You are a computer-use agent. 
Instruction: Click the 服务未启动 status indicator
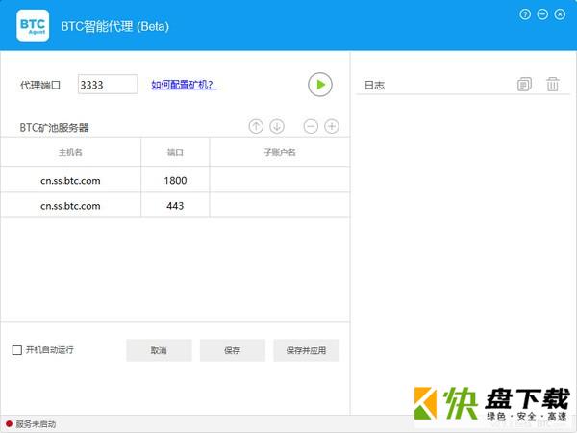(x=31, y=424)
